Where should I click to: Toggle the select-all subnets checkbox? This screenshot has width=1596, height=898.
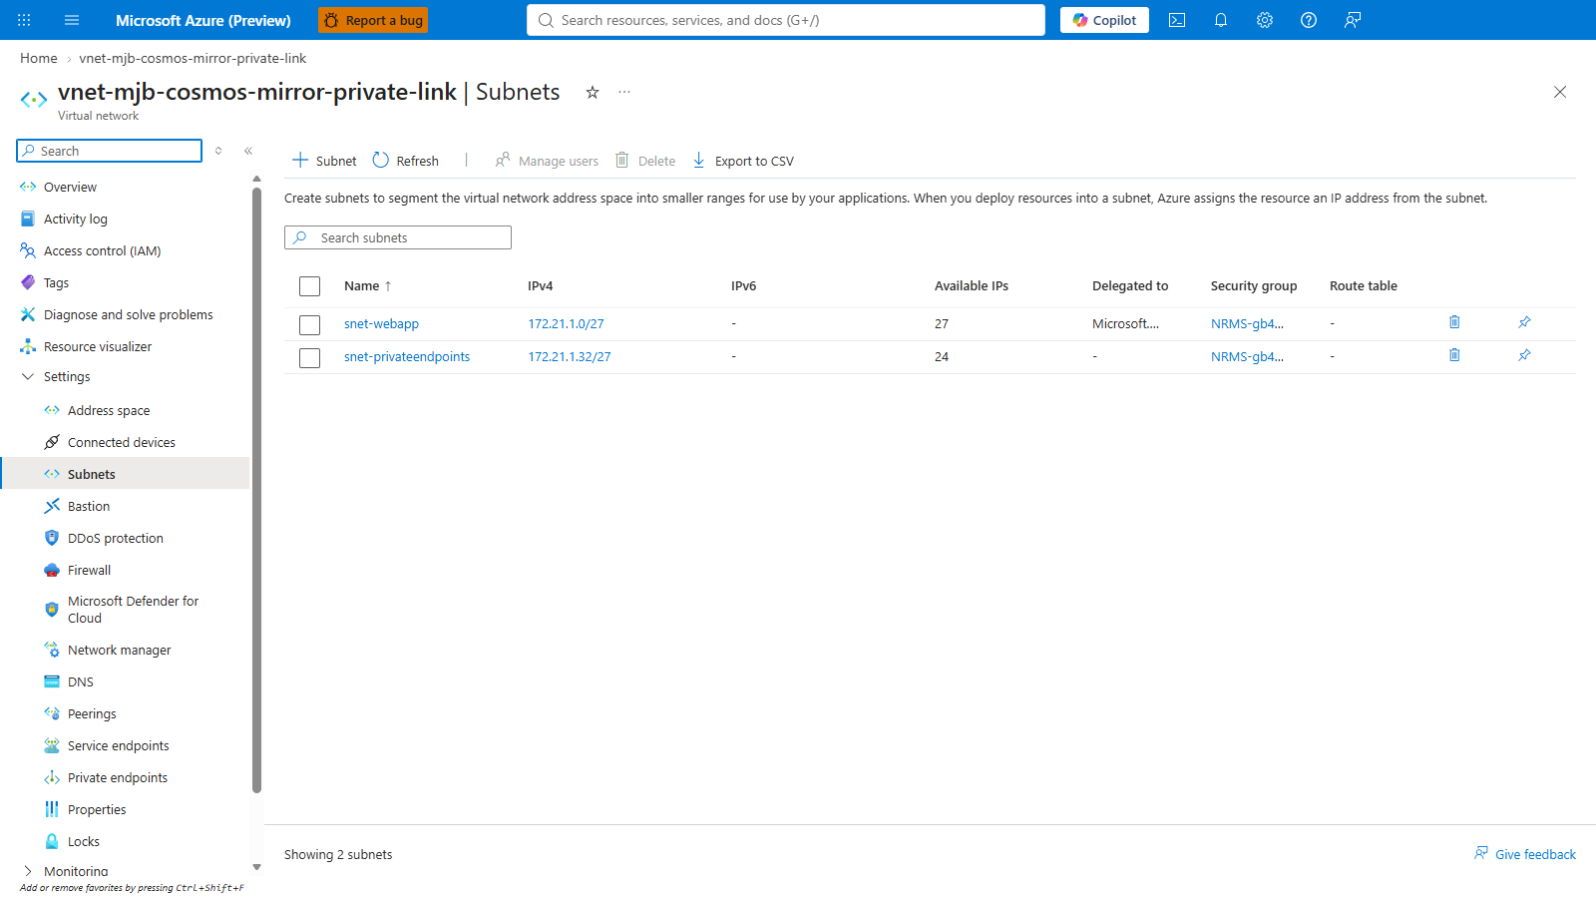coord(310,286)
